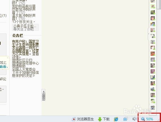
Task: Open the 微博帮助 link
Action: coord(19,66)
